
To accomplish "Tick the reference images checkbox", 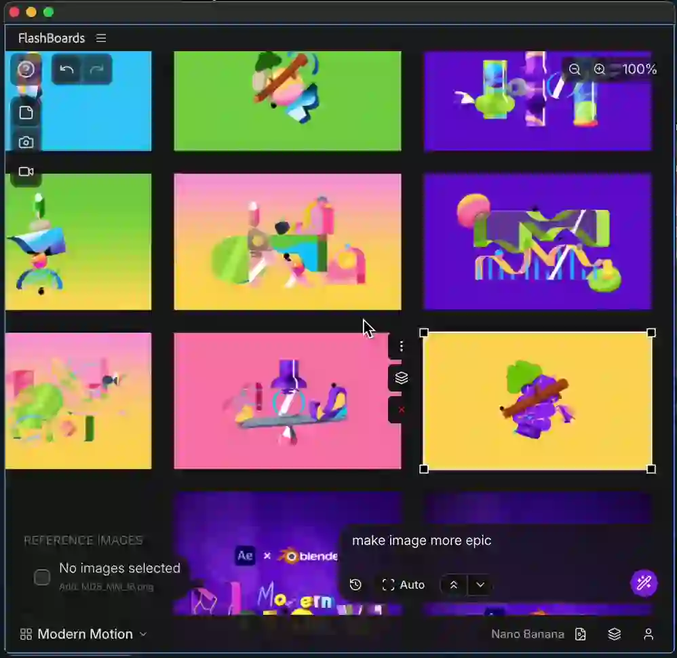I will pyautogui.click(x=42, y=577).
